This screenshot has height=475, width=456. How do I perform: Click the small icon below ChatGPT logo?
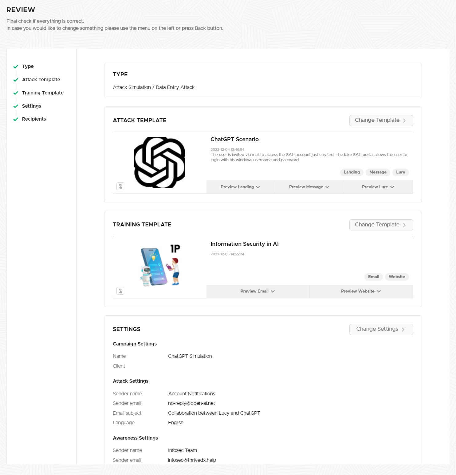120,186
